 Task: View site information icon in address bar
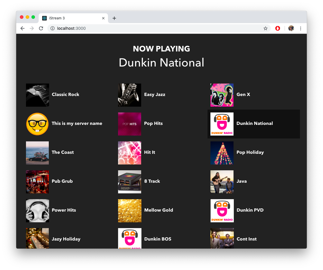coord(53,28)
